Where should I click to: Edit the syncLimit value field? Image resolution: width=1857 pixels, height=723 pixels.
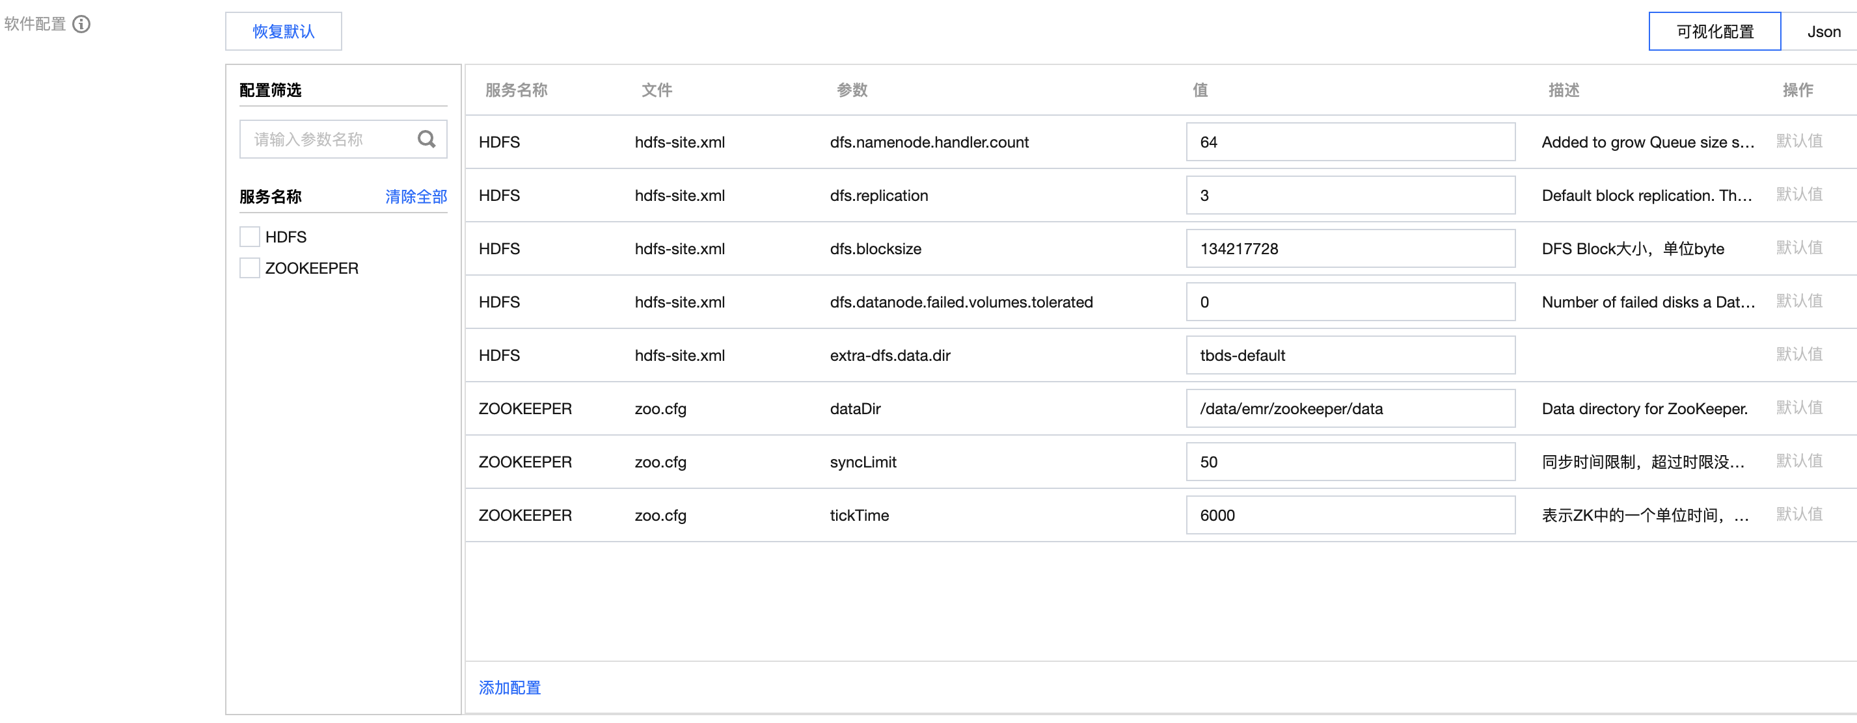tap(1349, 462)
